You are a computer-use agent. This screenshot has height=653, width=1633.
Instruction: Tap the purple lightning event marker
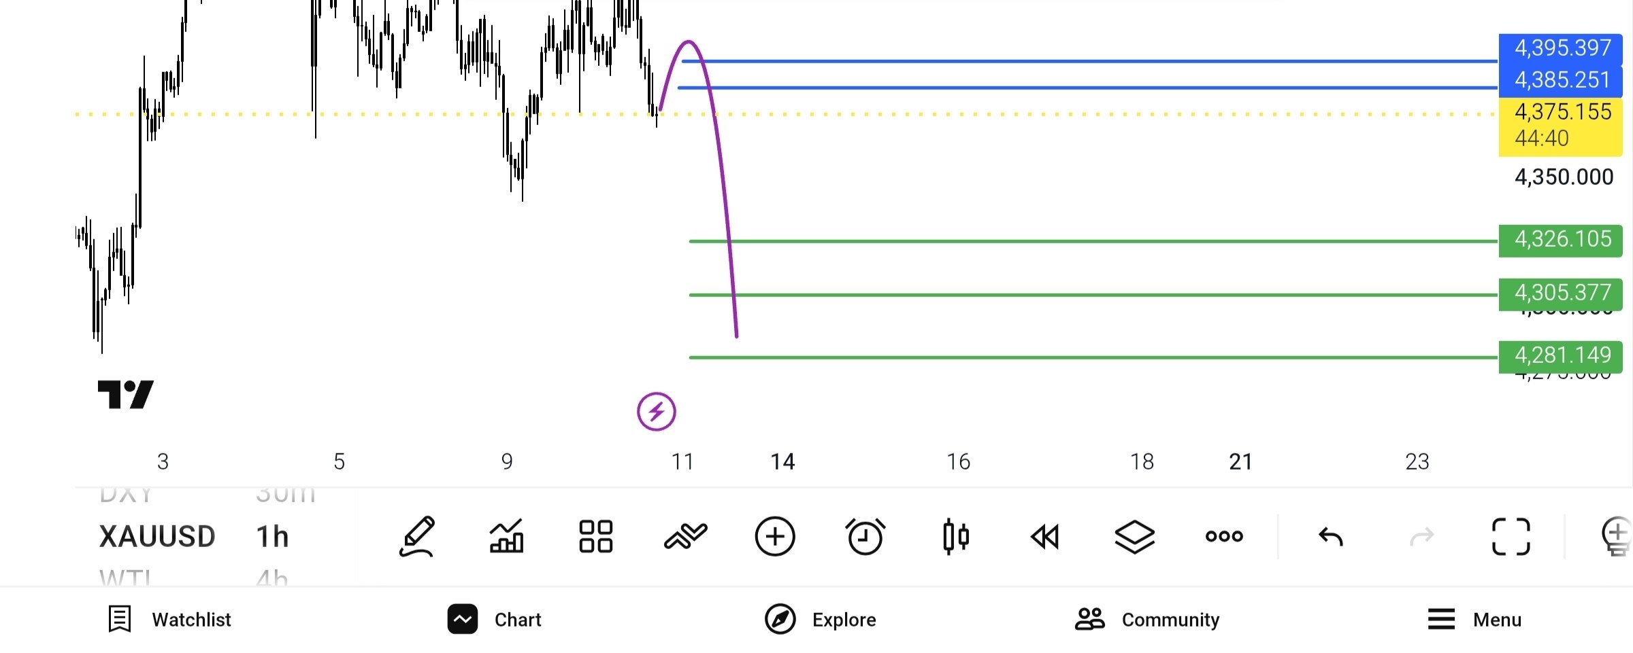(657, 412)
